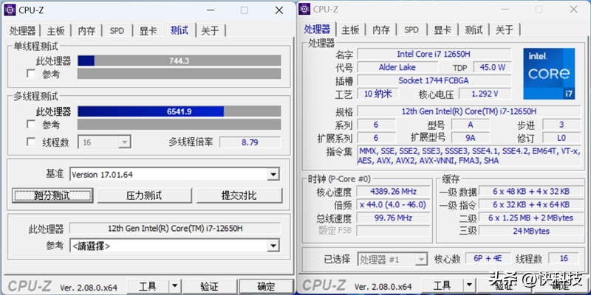Click the Intel Core i7 logo badge
This screenshot has width=591, height=295.
[549, 74]
